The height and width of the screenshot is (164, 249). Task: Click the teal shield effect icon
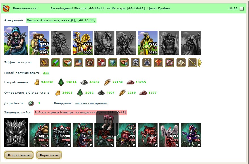pyautogui.click(x=112, y=62)
